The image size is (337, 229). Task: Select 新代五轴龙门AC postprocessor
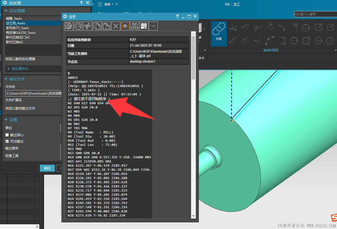[x=33, y=37]
